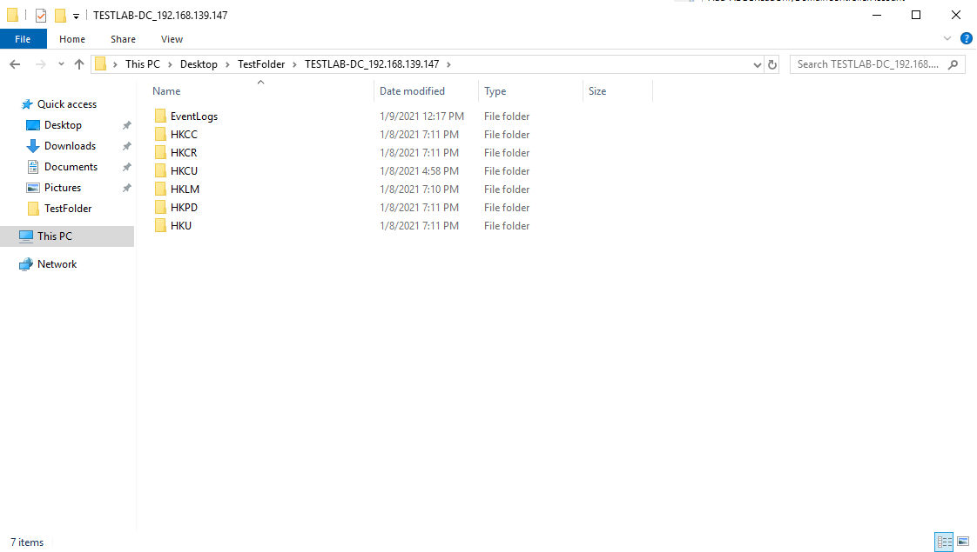Click the search magnifier icon

coord(953,64)
